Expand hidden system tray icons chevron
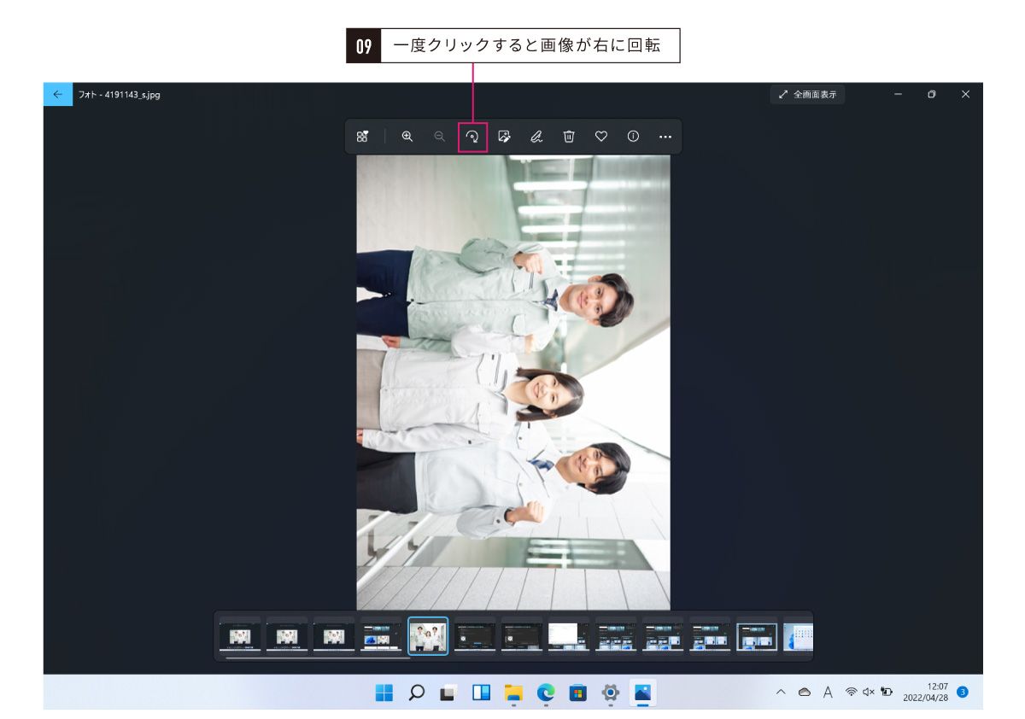This screenshot has height=719, width=1025. click(781, 693)
